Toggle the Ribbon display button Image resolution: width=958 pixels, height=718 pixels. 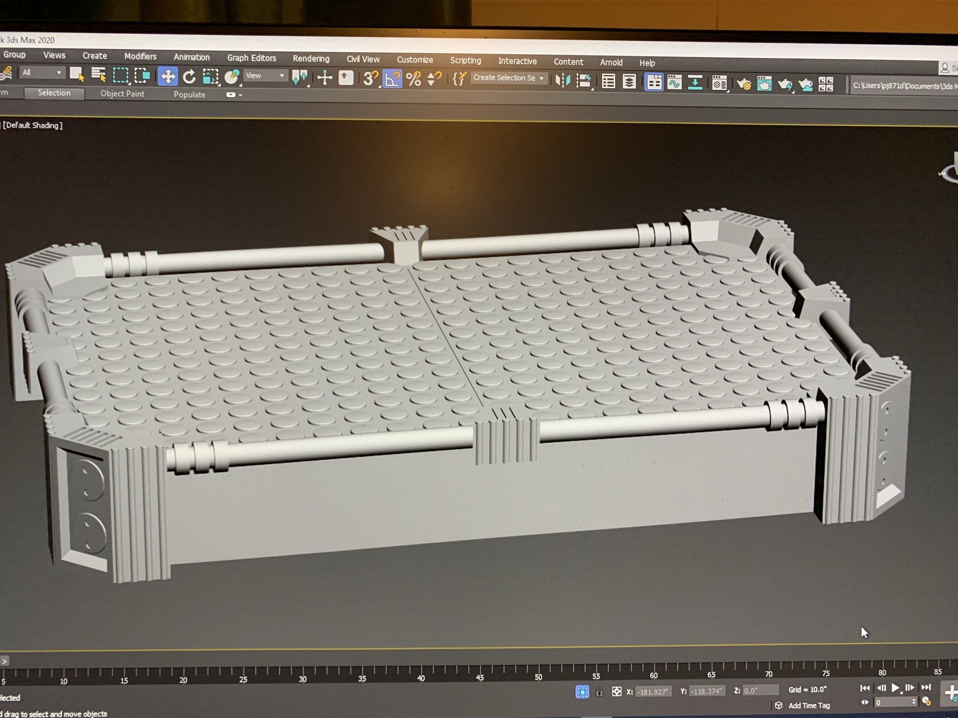click(x=653, y=82)
